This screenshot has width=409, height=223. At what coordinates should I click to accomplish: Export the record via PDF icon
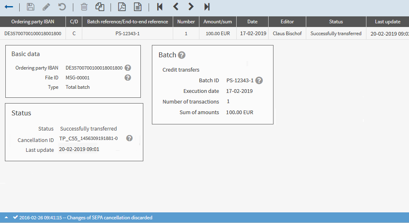(122, 7)
